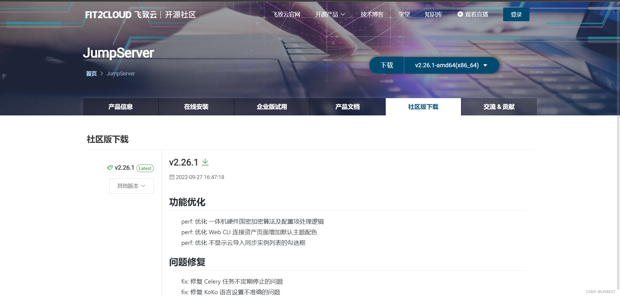620x296 pixels.
Task: Click the tag icon beside v2.26.1 in sidebar
Action: pos(110,168)
